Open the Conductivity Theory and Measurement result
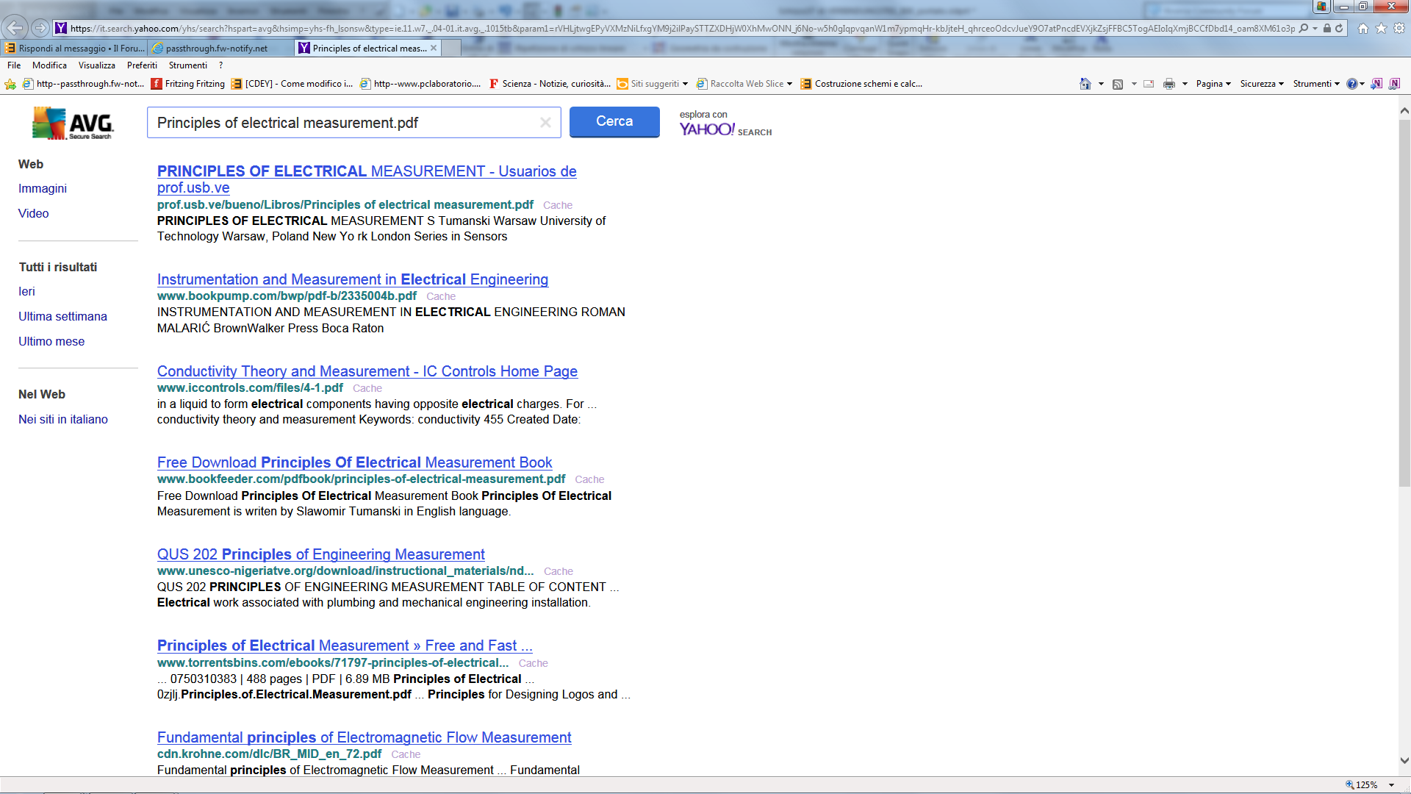This screenshot has height=794, width=1411. point(367,371)
